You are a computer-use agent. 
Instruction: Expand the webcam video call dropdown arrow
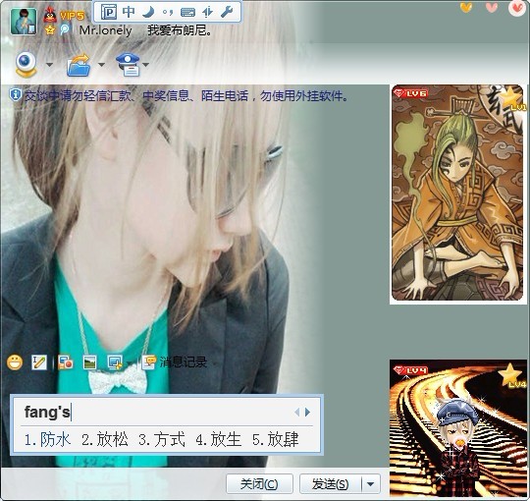(49, 64)
